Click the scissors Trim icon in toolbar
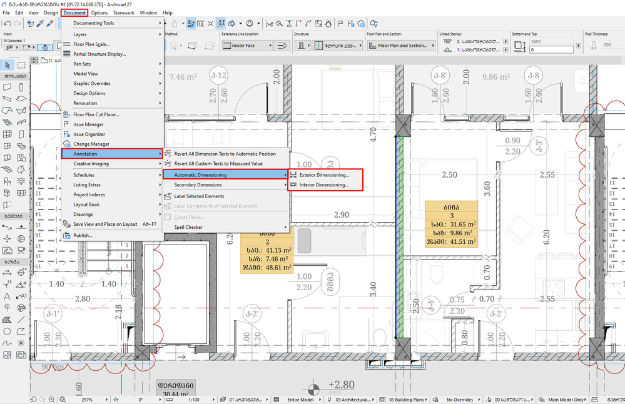Screen dimensions: 625x404 270,23
